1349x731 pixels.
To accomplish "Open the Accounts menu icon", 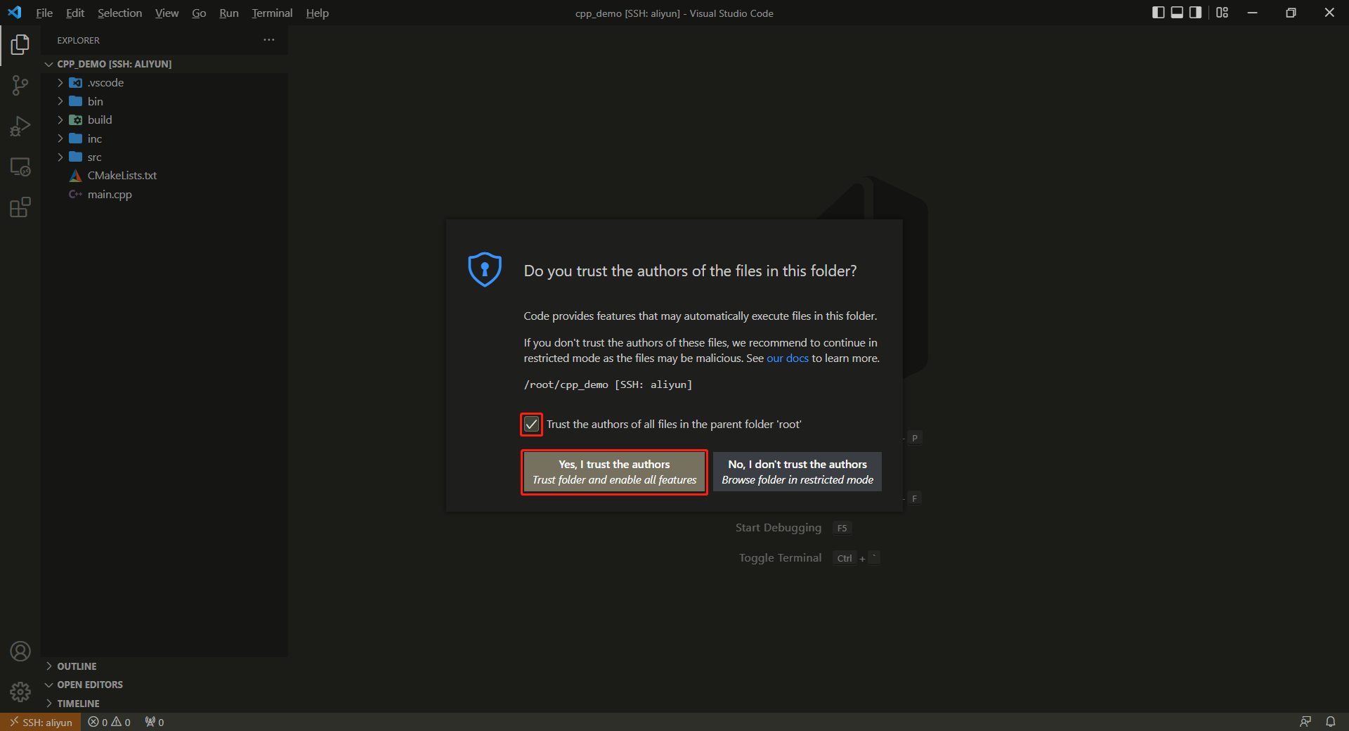I will pos(20,652).
